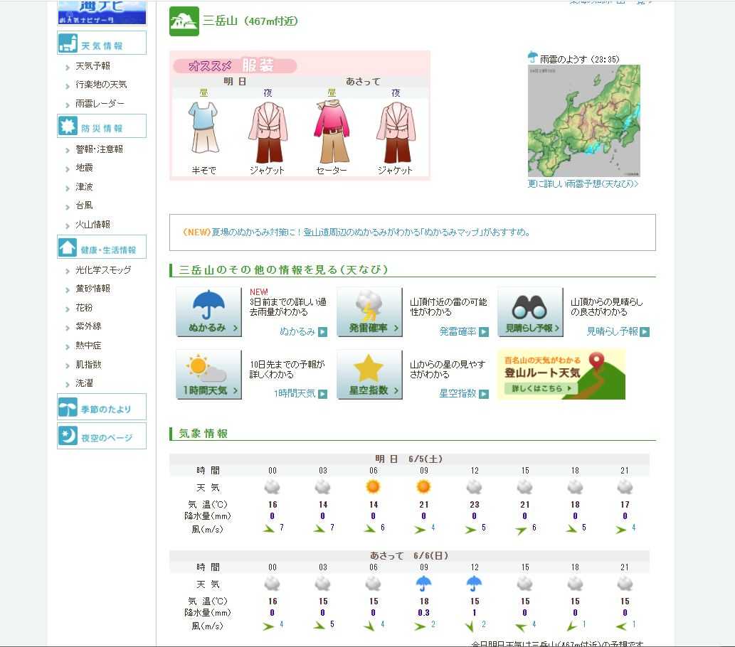Screen dimensions: 735x647
Task: Open the 更に詳しい雨雲予想 link
Action: 583,184
